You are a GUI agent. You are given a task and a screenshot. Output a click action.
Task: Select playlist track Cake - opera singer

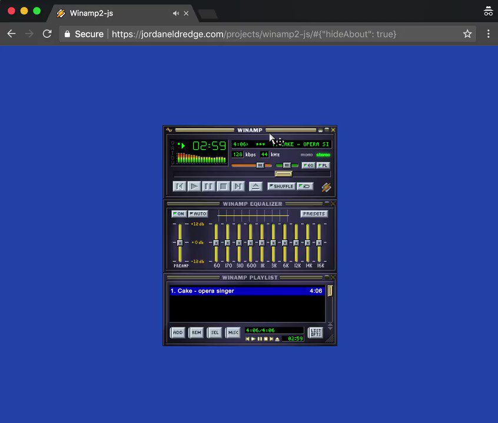(247, 291)
